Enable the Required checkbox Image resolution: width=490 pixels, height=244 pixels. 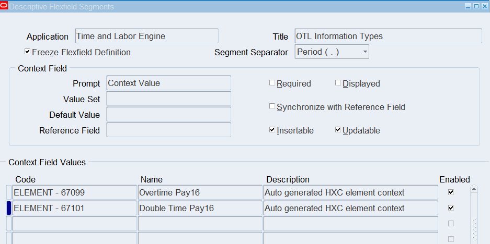(x=272, y=83)
